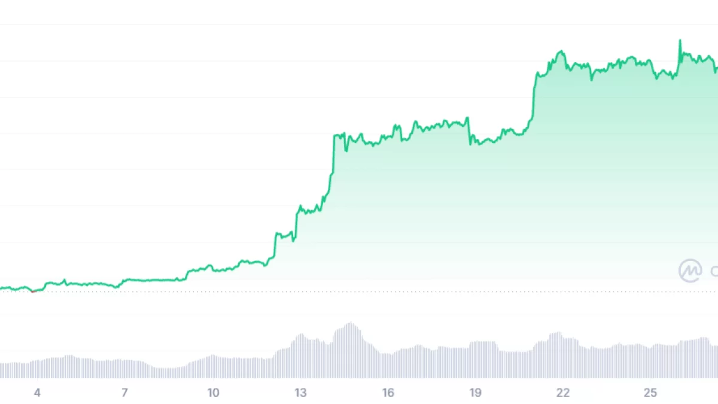
Task: Pick the x-axis date label 19
Action: click(476, 393)
